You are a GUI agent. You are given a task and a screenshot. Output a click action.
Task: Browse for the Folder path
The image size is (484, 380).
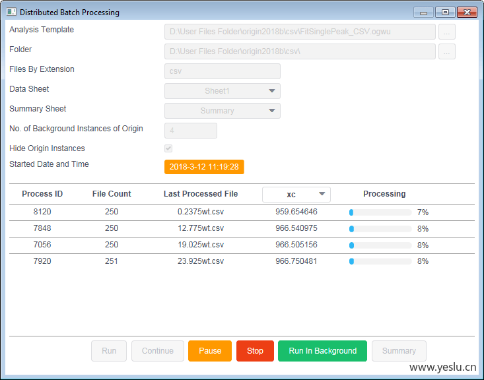446,51
